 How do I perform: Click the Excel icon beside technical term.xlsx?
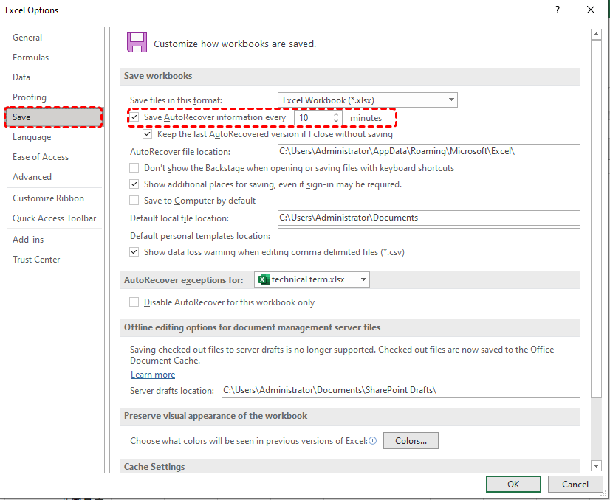tap(264, 279)
